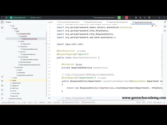Click the localhost:9090/api/v1/departments link
The width and height of the screenshot is (167, 125).
[90, 74]
